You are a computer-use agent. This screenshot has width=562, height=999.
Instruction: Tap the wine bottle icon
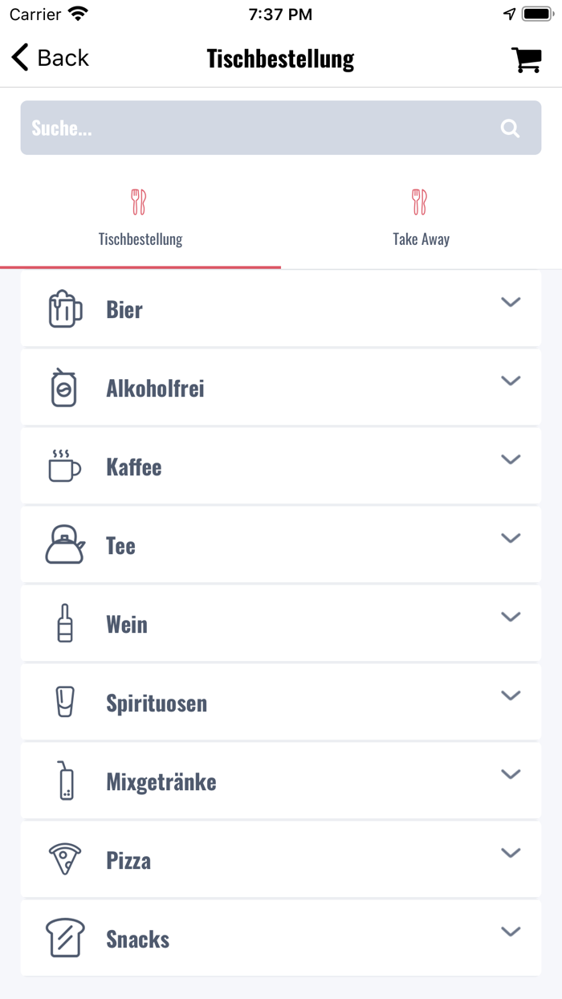click(x=65, y=624)
